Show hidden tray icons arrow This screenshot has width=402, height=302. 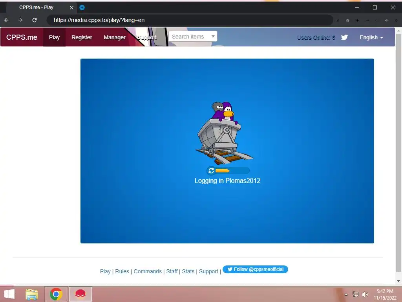point(346,295)
